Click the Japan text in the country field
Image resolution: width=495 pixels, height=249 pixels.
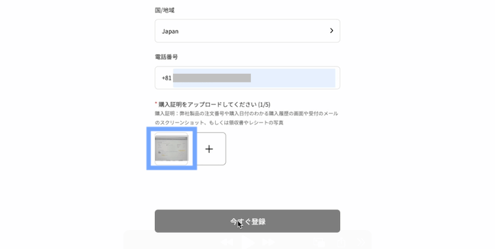[170, 31]
